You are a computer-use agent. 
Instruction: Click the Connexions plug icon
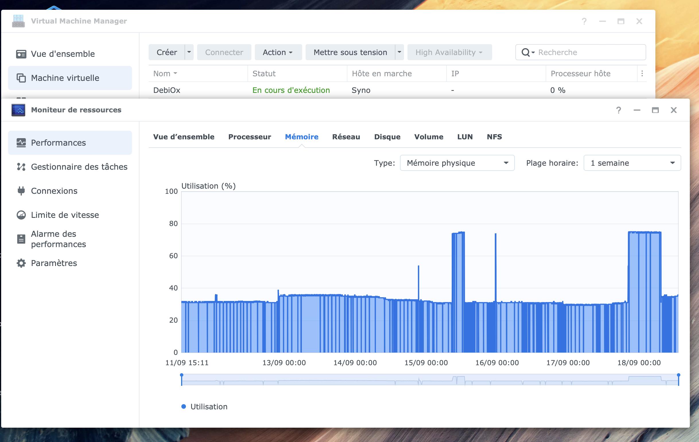pyautogui.click(x=21, y=191)
